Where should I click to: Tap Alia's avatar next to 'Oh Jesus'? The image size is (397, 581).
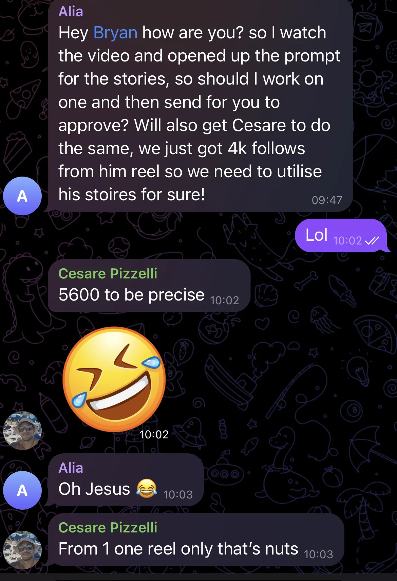pyautogui.click(x=22, y=490)
